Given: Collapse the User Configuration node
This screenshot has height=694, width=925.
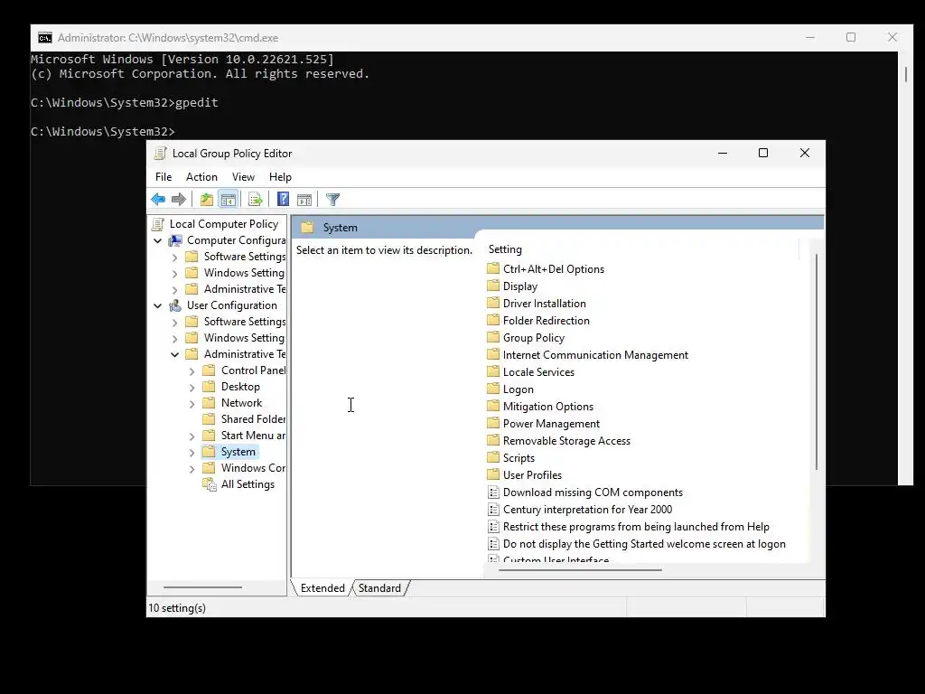Looking at the screenshot, I should click(x=157, y=305).
